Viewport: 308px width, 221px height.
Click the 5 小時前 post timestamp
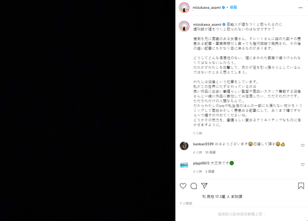click(186, 204)
